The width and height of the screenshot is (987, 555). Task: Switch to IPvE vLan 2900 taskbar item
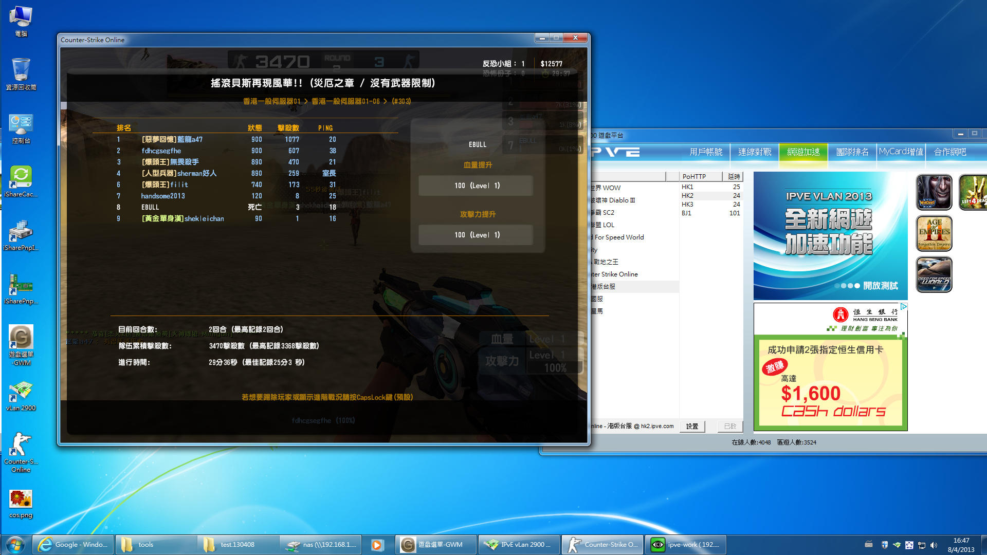tap(519, 545)
